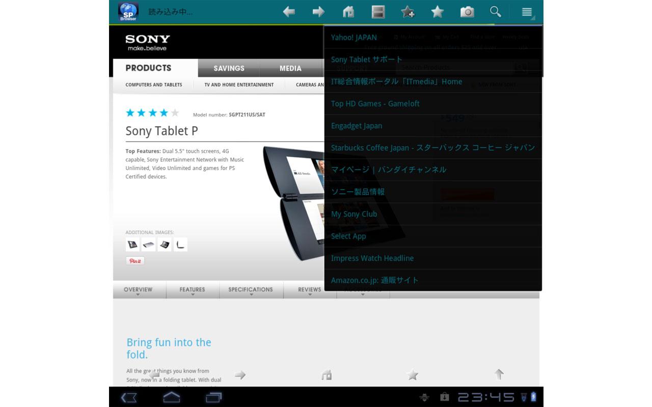Open the browser menu icon
Screen dimensions: 652x407
tap(527, 12)
